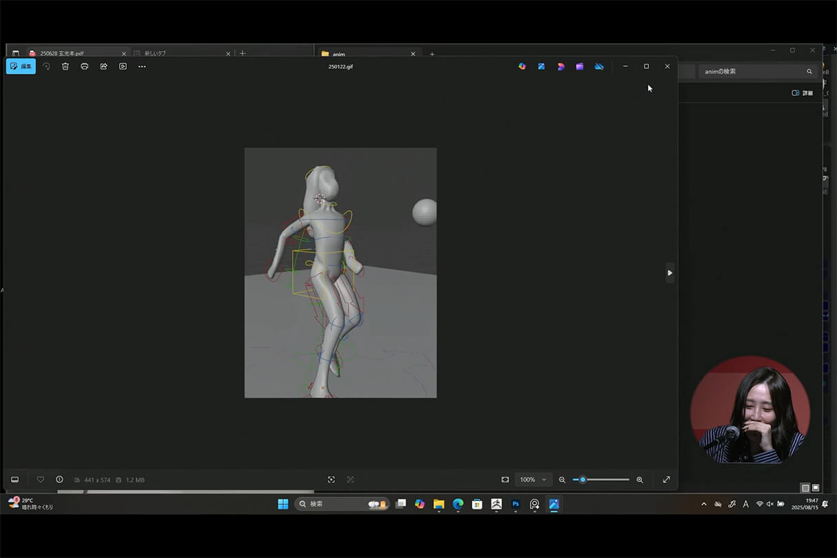
Task: Open Copilot for this image
Action: coord(522,66)
